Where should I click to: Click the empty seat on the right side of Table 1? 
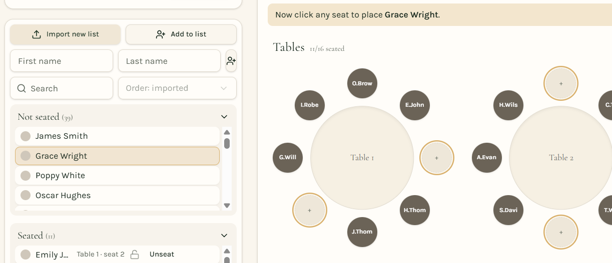pyautogui.click(x=437, y=158)
